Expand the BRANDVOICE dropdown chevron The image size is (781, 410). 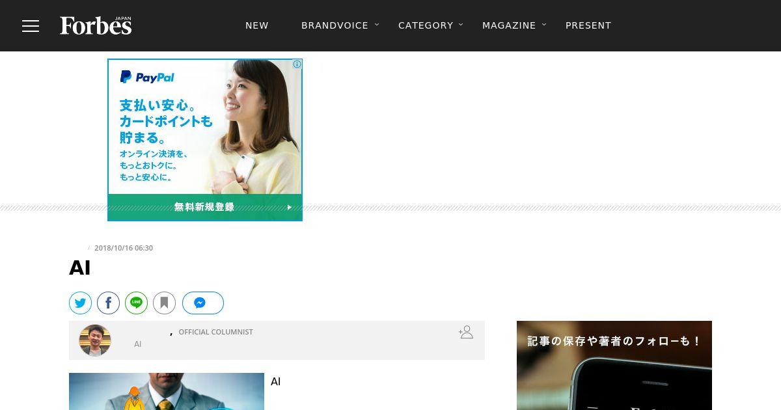tap(377, 25)
